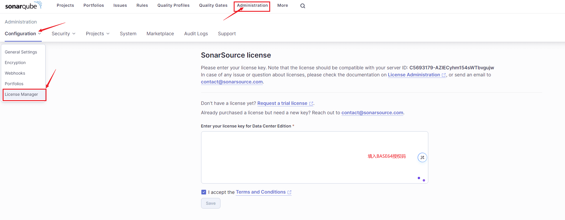Open the More menu

tap(282, 5)
